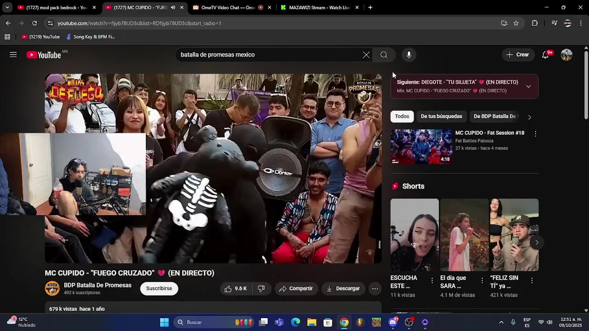Open the tab search dropdown

point(7,7)
